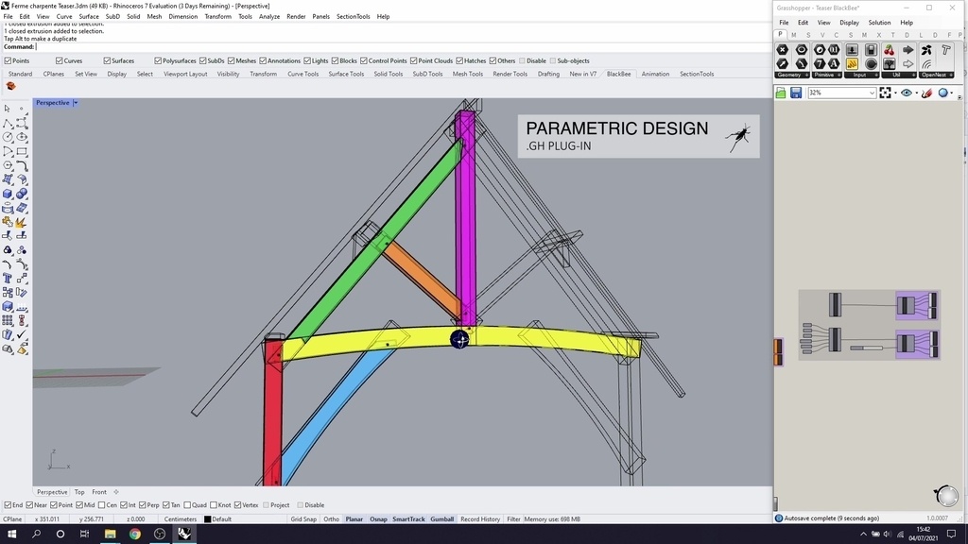Select the yellow Input panel component icon
Image resolution: width=968 pixels, height=544 pixels.
852,63
